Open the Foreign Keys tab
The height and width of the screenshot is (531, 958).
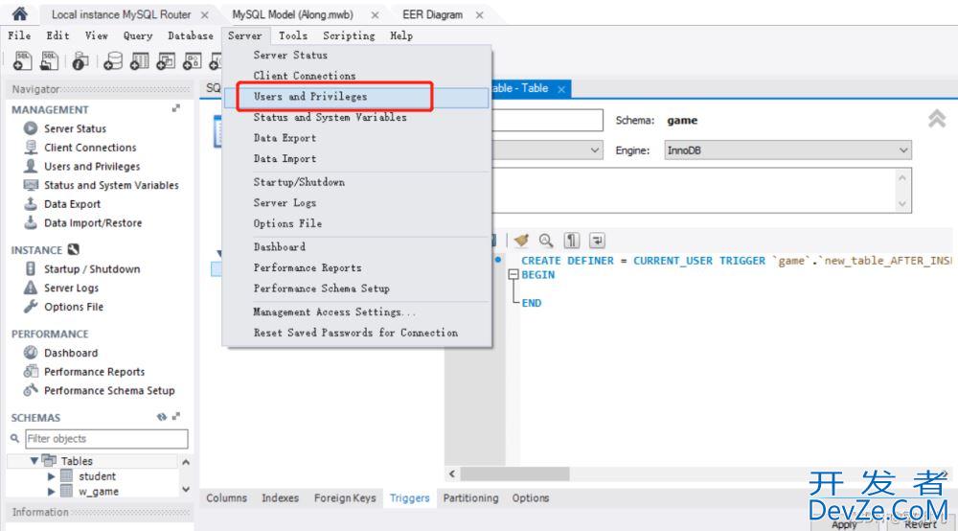(345, 498)
